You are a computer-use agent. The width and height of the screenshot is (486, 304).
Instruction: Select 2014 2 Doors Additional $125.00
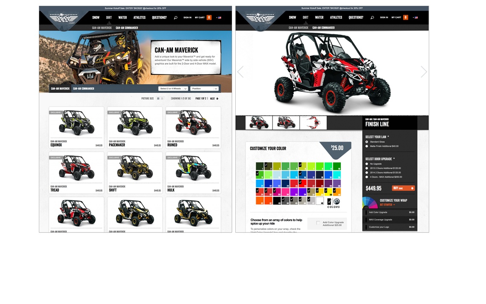tap(367, 173)
